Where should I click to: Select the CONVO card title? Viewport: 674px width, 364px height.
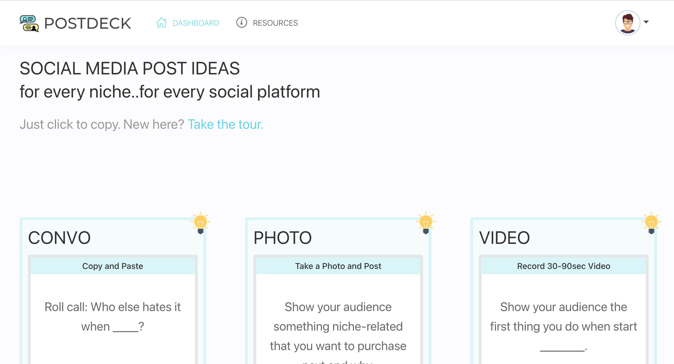coord(59,238)
